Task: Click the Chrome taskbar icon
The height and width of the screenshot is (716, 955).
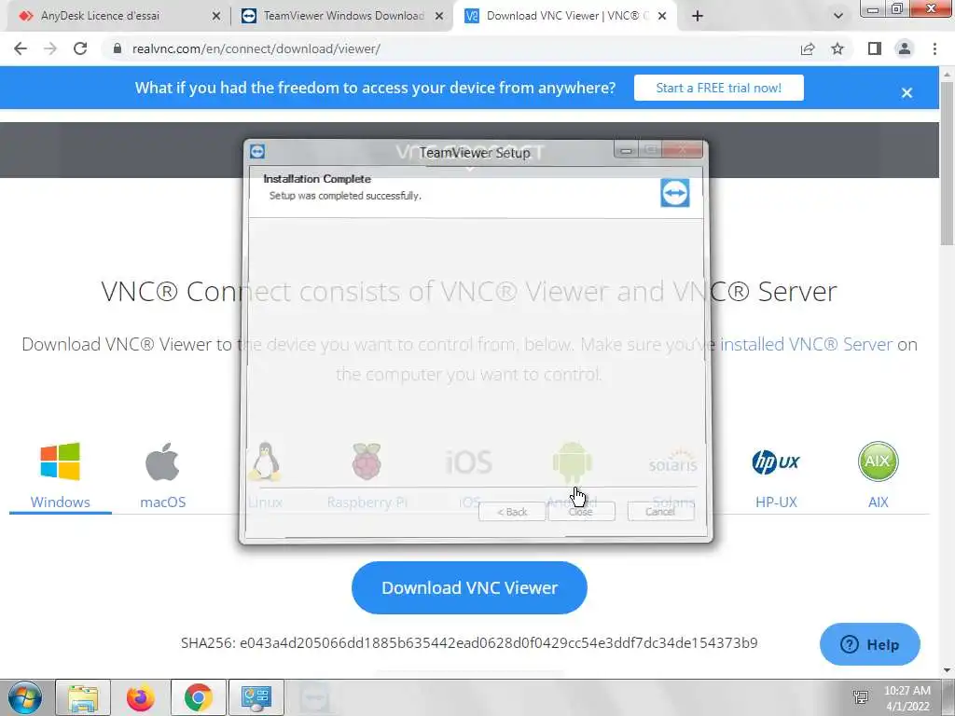Action: [x=198, y=697]
